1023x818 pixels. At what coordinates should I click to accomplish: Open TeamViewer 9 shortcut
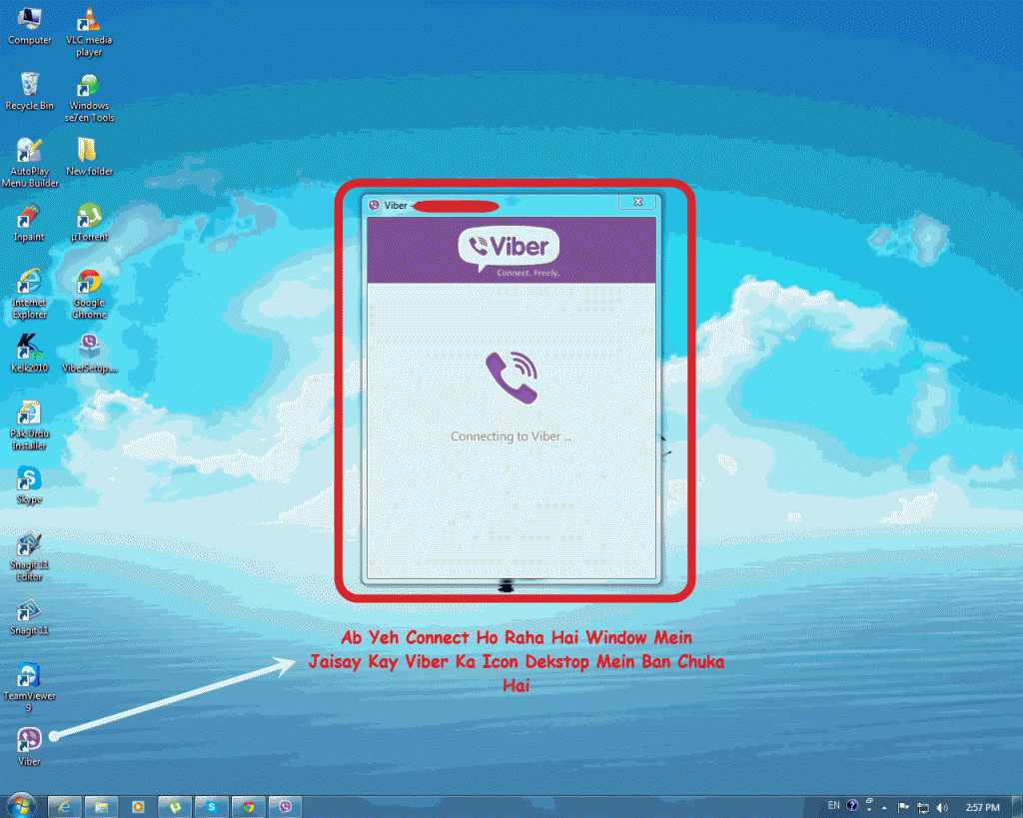click(29, 687)
